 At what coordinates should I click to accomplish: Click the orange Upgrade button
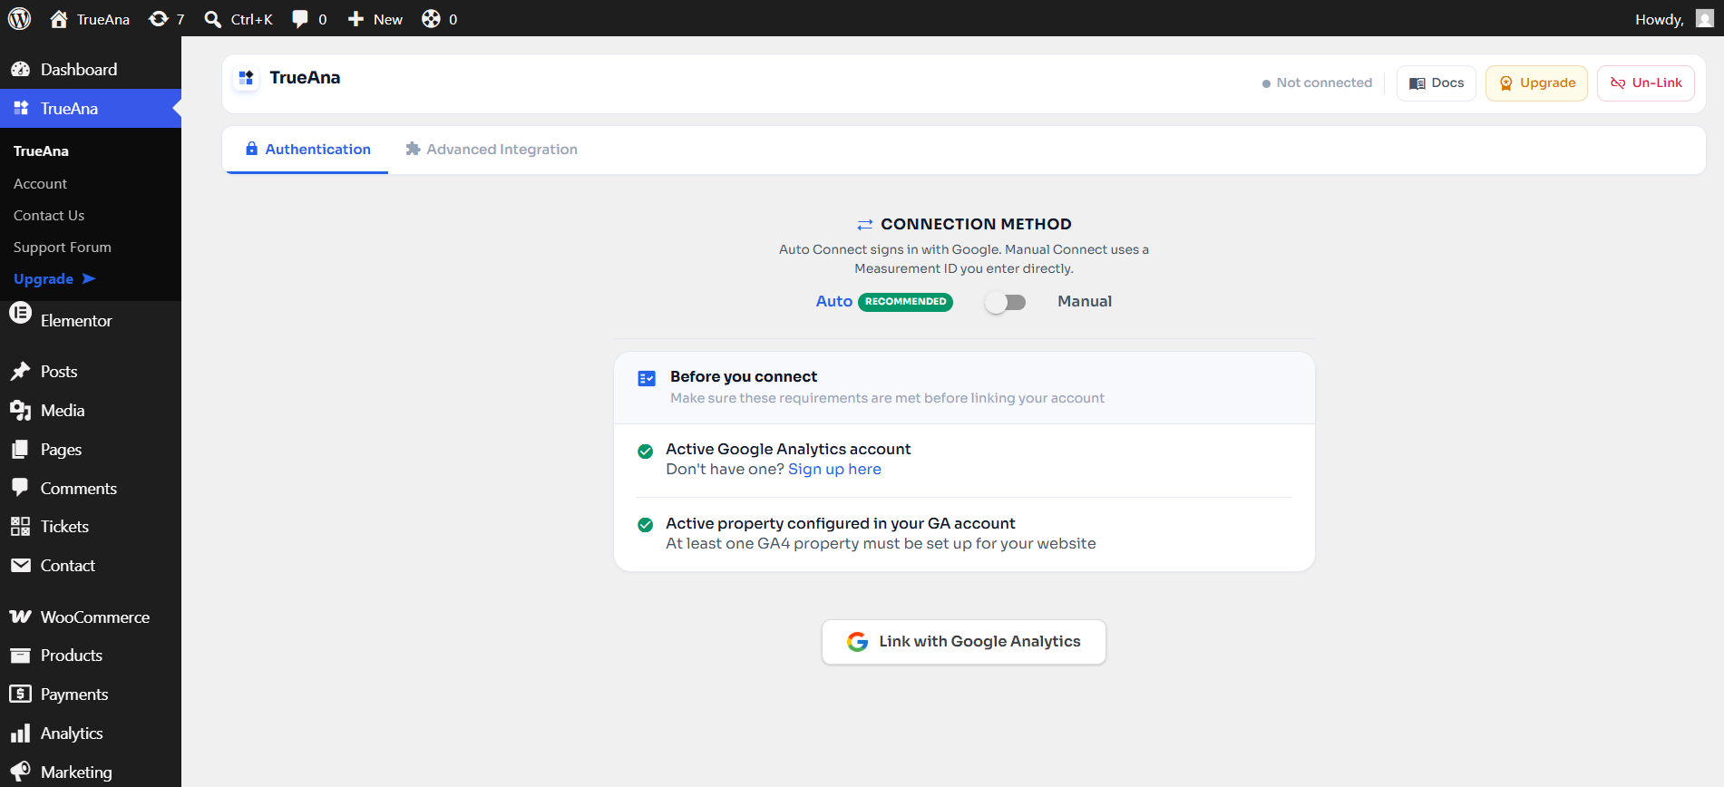[1537, 83]
